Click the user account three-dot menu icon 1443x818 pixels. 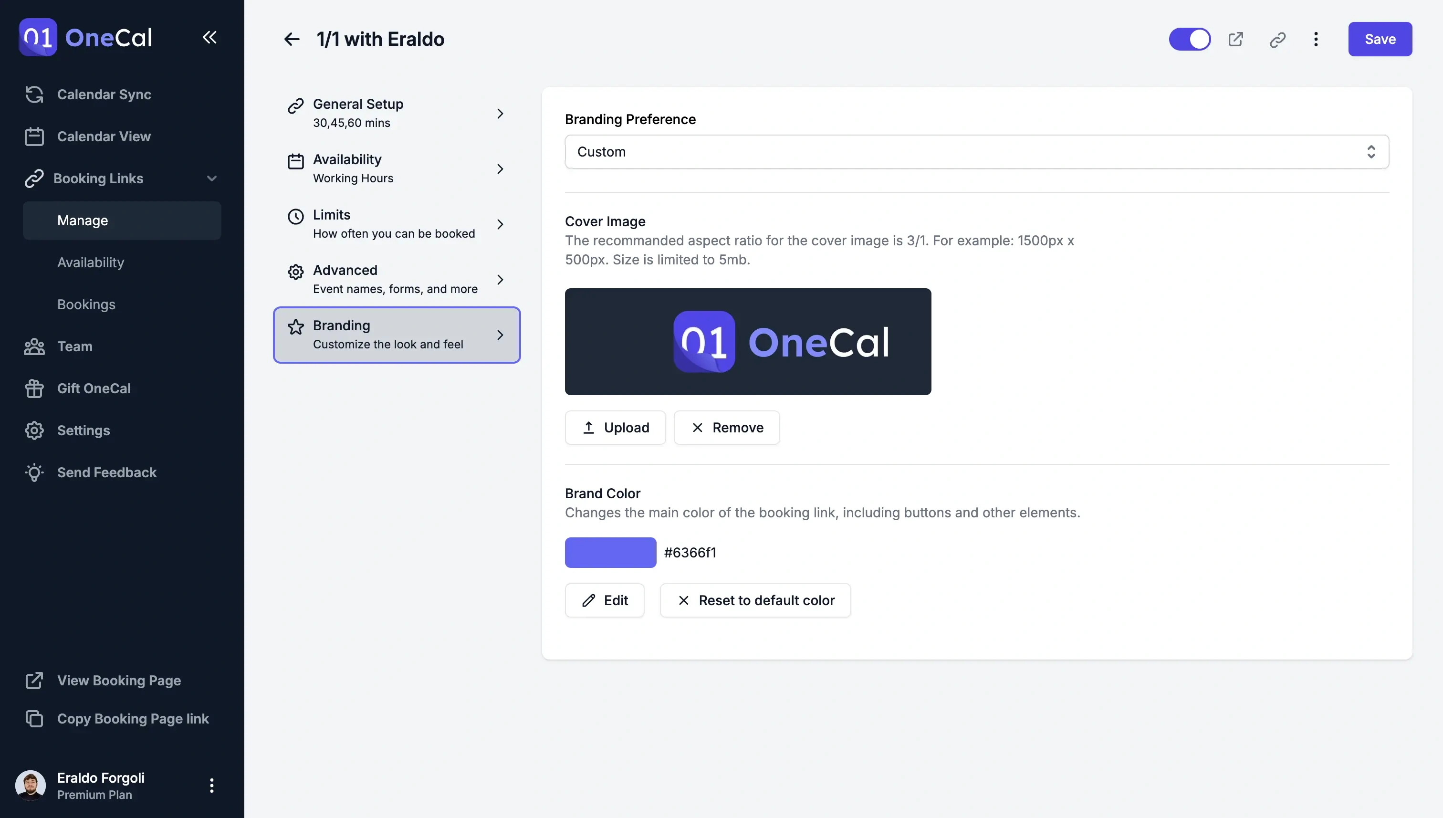click(211, 784)
